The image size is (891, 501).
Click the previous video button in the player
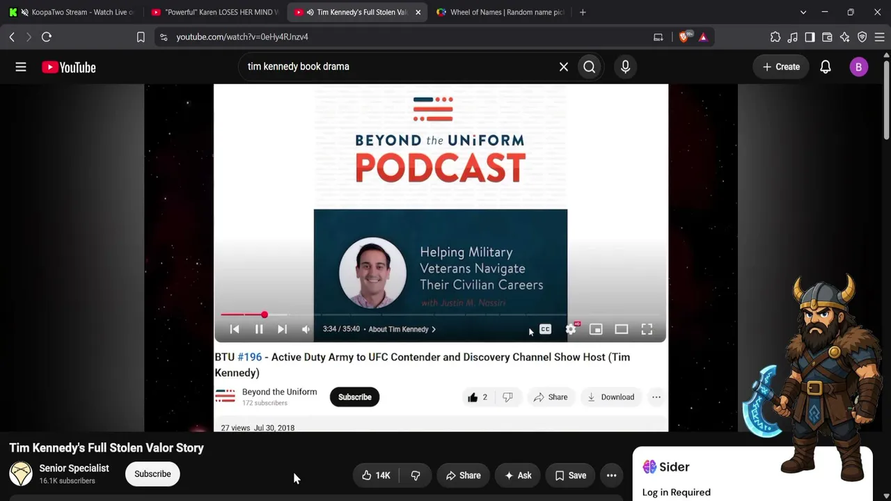tap(235, 329)
